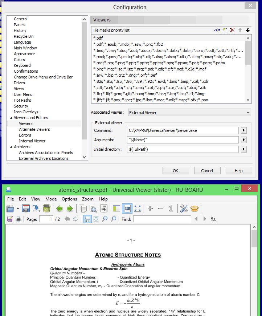Click the Find magnifier-on-page icon
This screenshot has width=262, height=316.
point(93,208)
